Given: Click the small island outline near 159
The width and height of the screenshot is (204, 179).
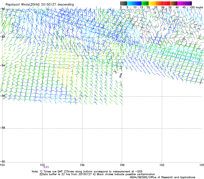Looking at the screenshot, I should click(x=121, y=75).
